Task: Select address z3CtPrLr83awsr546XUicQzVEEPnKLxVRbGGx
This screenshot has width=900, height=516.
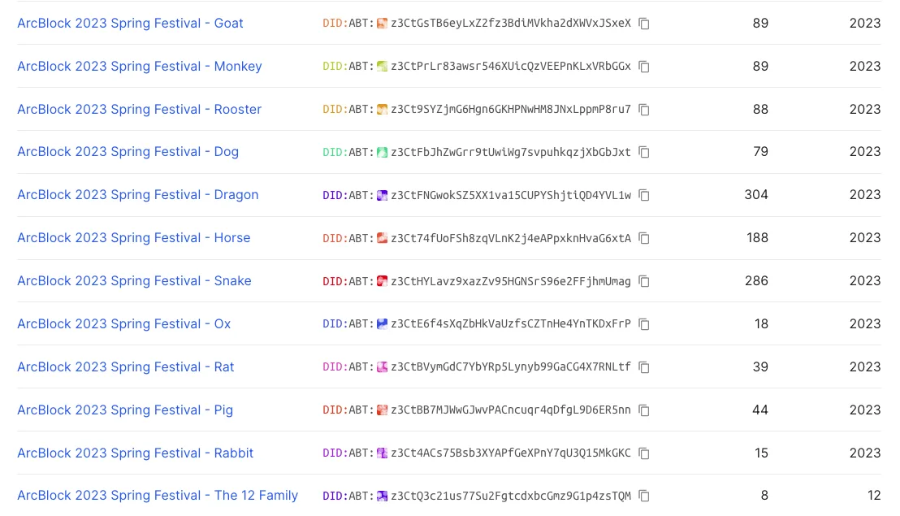Action: (x=511, y=67)
